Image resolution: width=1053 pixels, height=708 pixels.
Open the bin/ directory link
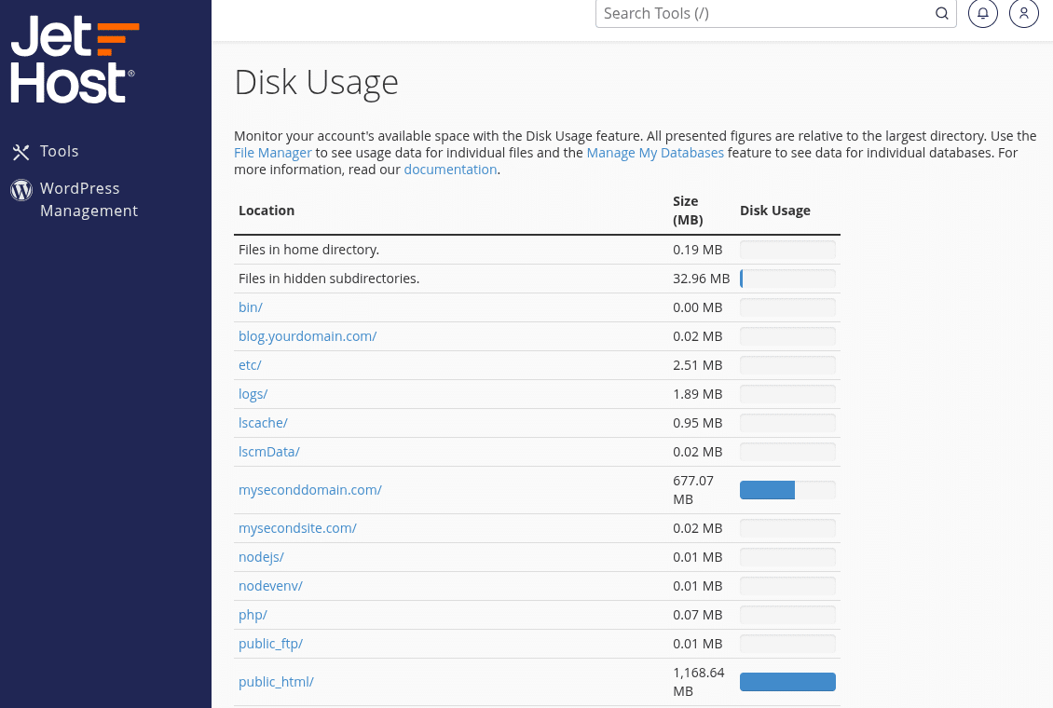pyautogui.click(x=251, y=307)
